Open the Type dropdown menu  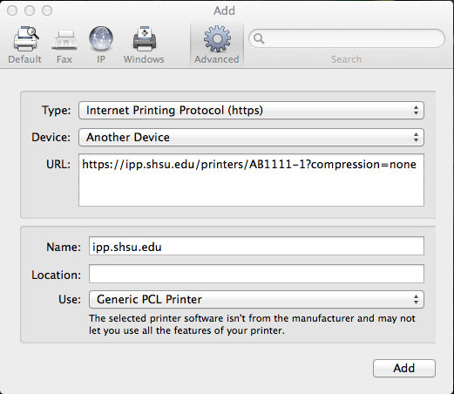[x=251, y=111]
